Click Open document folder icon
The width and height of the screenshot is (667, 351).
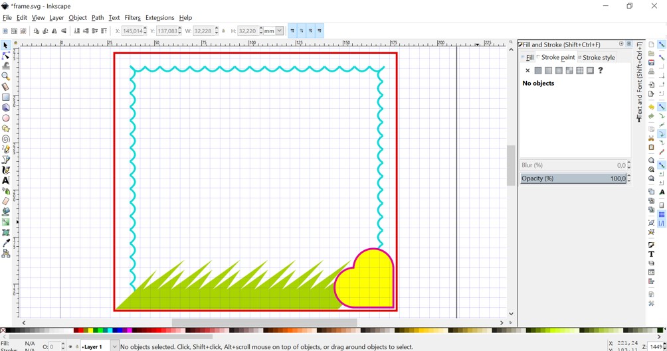651,54
